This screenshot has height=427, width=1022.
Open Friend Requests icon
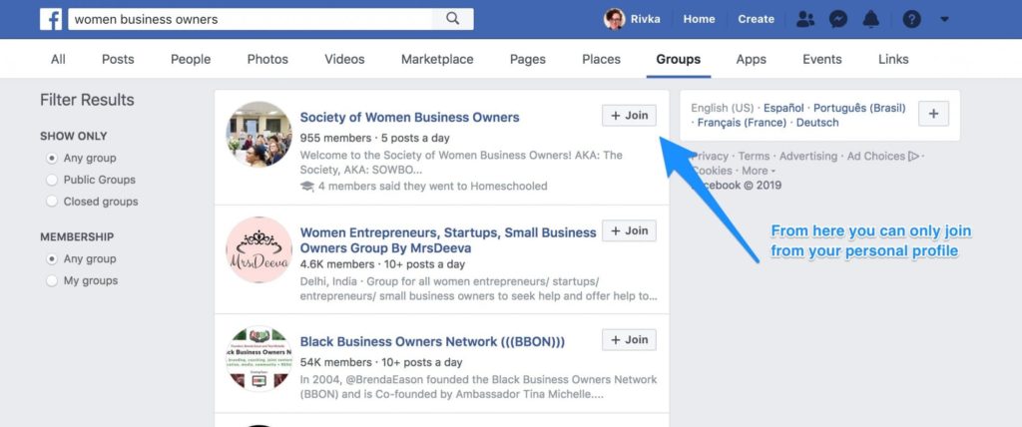805,20
